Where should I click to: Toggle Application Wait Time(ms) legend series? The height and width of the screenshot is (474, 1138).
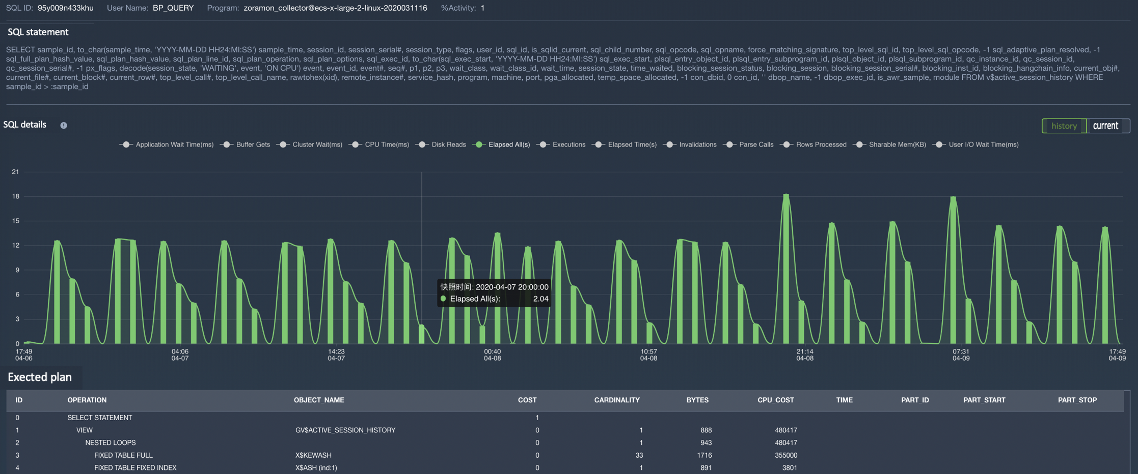125,144
